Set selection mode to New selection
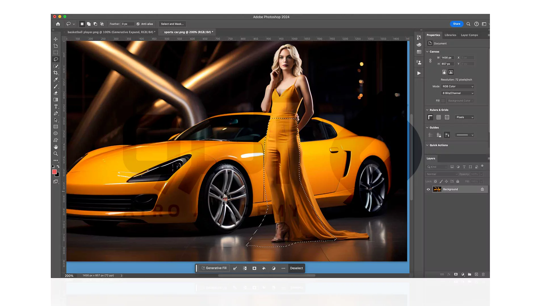The width and height of the screenshot is (545, 306). tap(82, 24)
